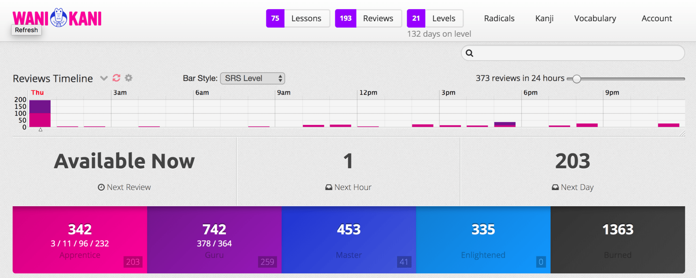This screenshot has width=696, height=278.
Task: Open the 75 Lessons button
Action: (298, 18)
